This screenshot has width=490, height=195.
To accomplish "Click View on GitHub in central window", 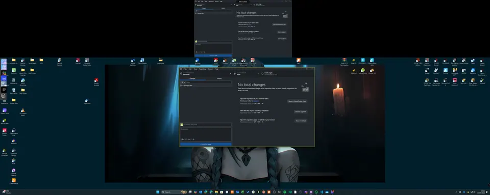I will point(301,121).
